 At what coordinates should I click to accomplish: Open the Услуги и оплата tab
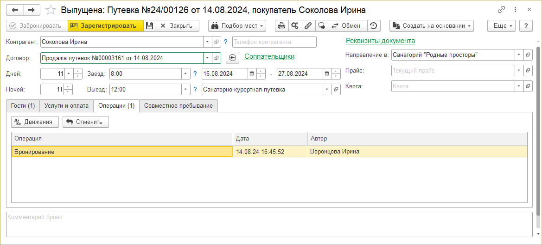[66, 106]
